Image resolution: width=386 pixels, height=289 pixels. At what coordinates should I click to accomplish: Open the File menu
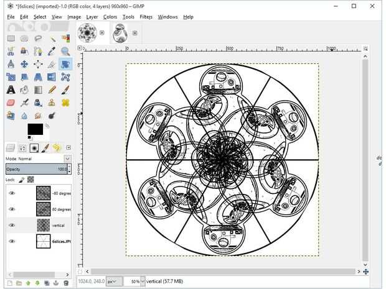pyautogui.click(x=11, y=17)
